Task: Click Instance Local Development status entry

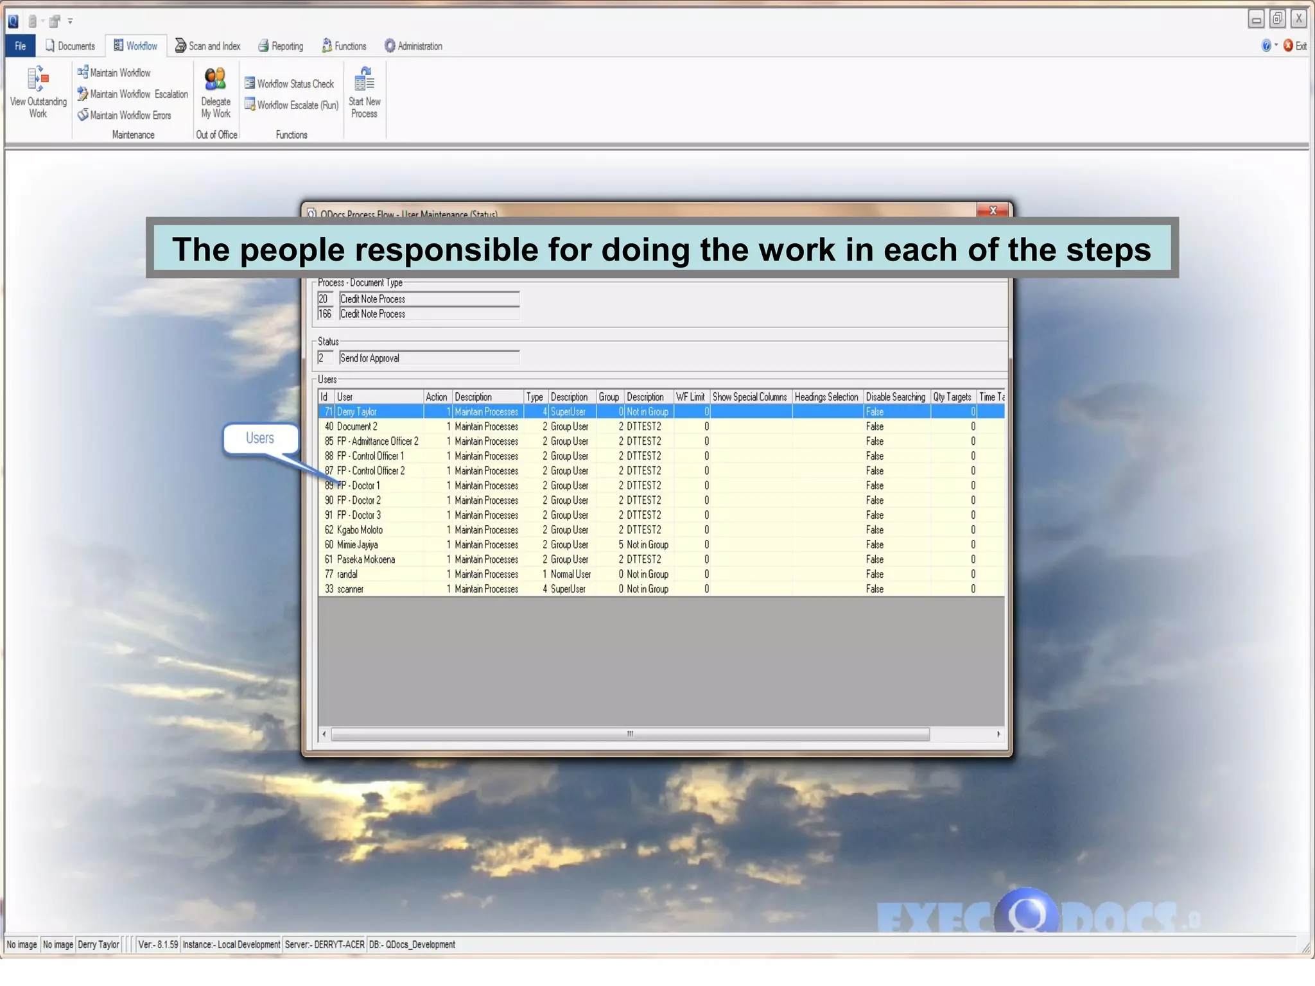Action: (231, 945)
